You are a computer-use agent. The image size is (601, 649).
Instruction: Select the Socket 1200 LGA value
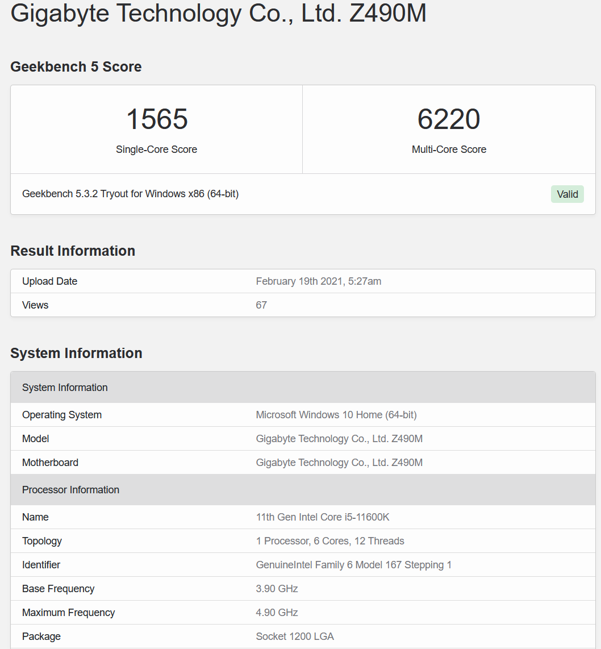pyautogui.click(x=295, y=636)
